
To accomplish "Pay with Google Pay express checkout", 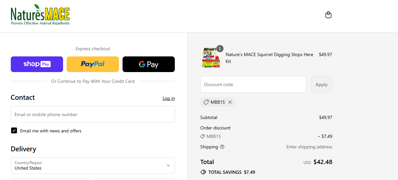I will pos(149,64).
